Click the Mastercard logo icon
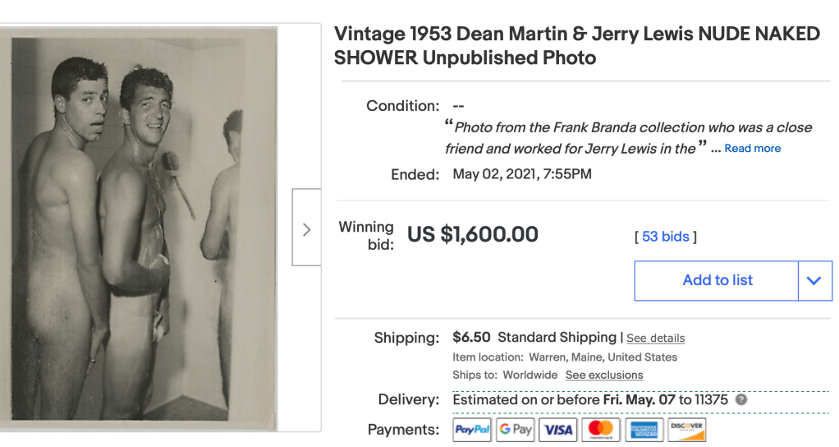 pos(601,430)
